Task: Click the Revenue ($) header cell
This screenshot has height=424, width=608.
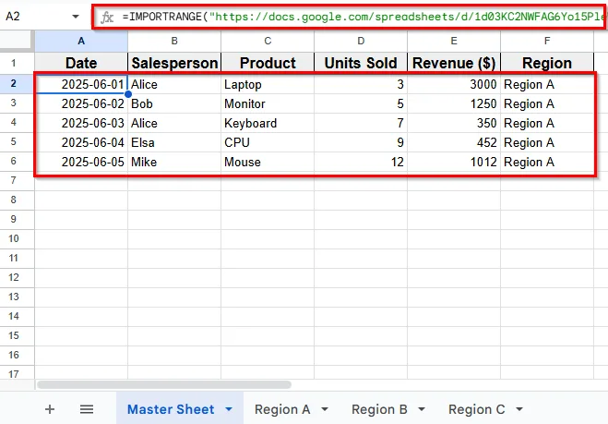Action: (x=454, y=63)
